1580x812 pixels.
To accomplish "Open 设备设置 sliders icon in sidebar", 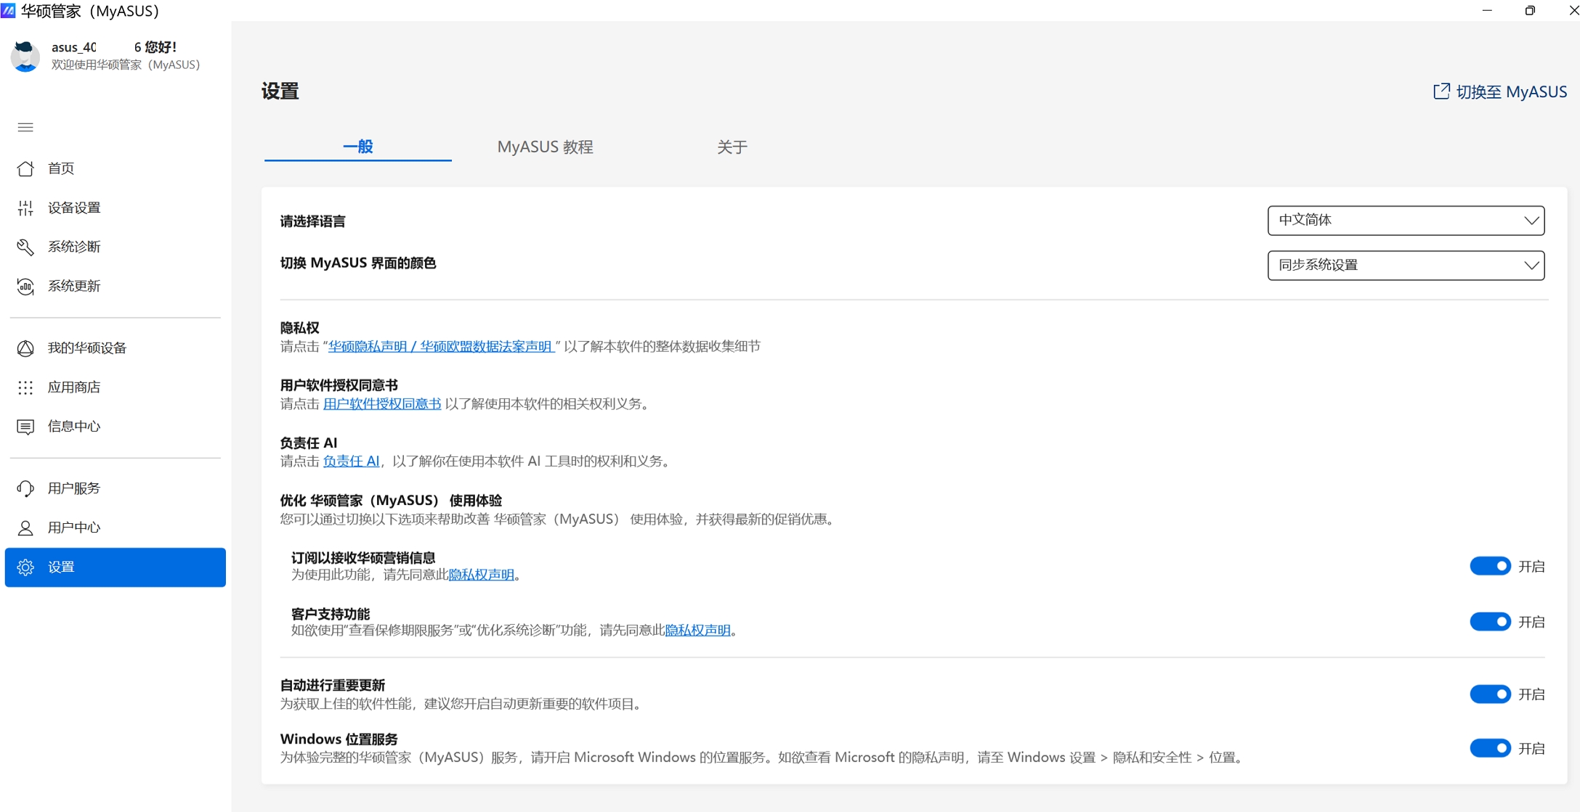I will pyautogui.click(x=25, y=208).
